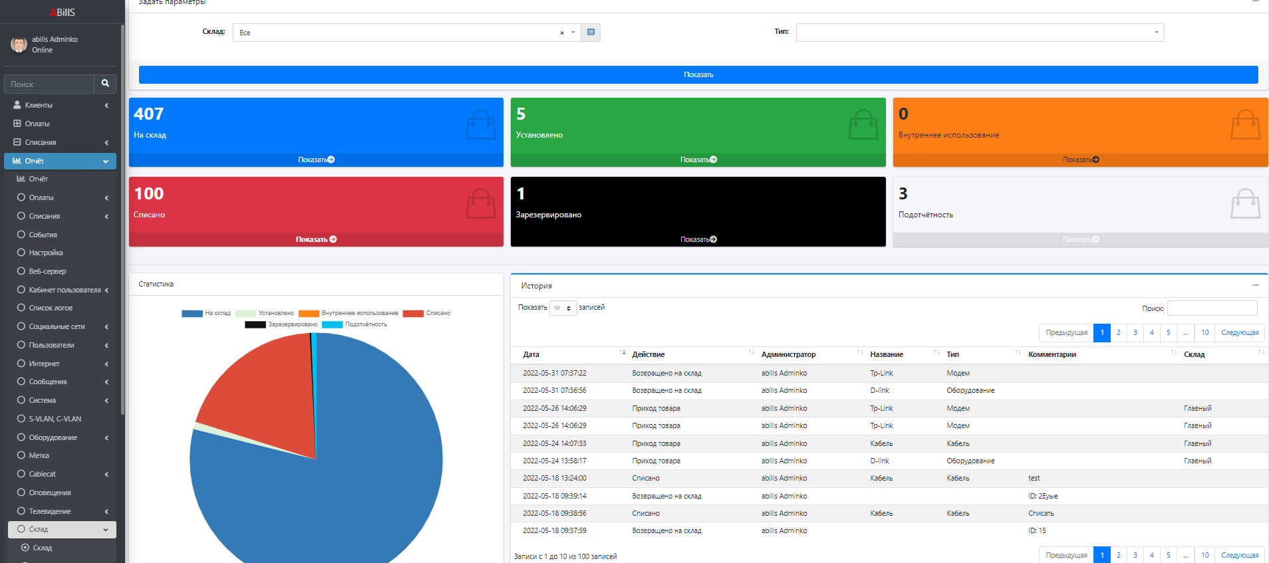Screen dimensions: 1269x563
Task: Collapse the История panel with minus icon
Action: [x=1255, y=285]
